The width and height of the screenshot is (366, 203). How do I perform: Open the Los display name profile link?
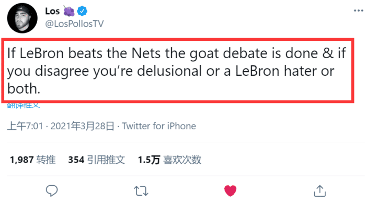coord(52,11)
